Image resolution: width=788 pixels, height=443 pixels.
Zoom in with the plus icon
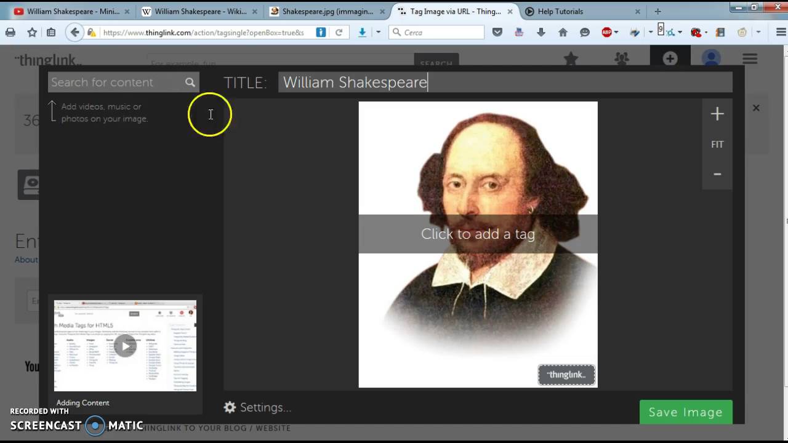tap(717, 114)
